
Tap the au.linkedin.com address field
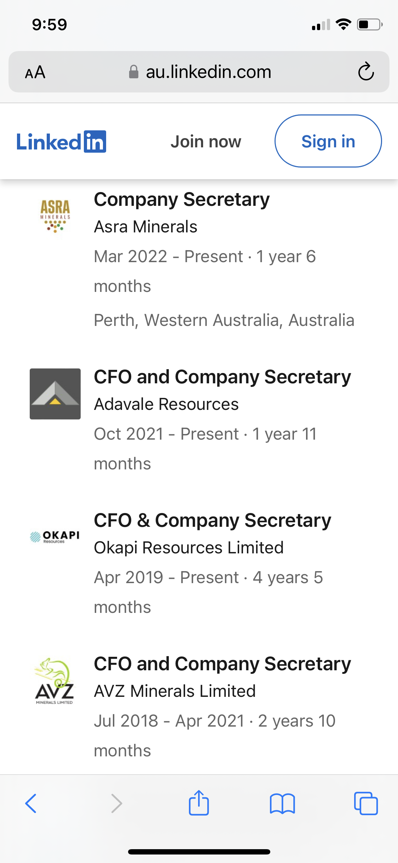coord(208,72)
